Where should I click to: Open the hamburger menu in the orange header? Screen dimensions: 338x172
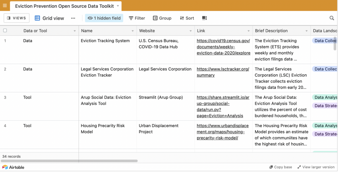point(5,6)
